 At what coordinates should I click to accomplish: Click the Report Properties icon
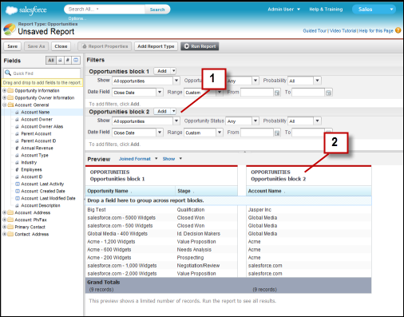[x=85, y=46]
